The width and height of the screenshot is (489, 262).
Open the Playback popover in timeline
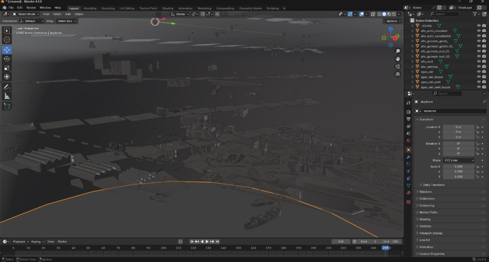(20, 241)
